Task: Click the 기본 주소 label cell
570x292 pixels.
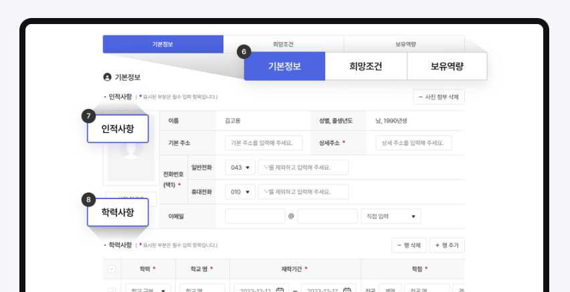Action: 187,143
